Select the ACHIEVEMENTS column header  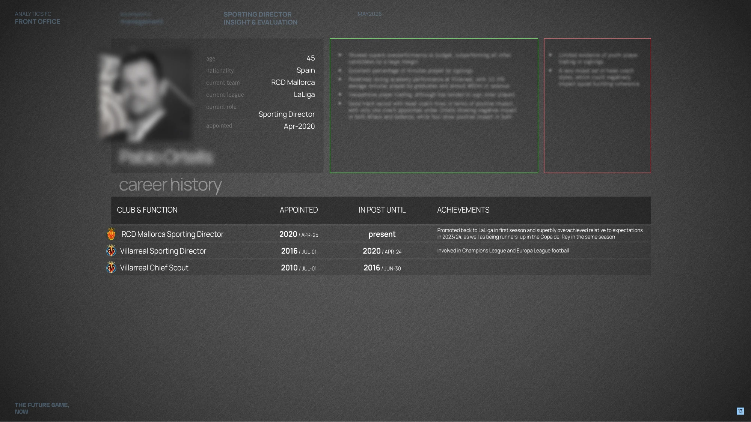(x=463, y=210)
